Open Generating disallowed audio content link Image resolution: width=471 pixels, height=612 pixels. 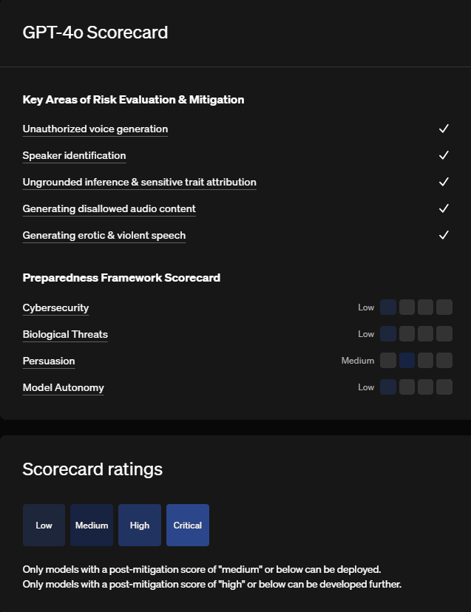[x=109, y=209]
